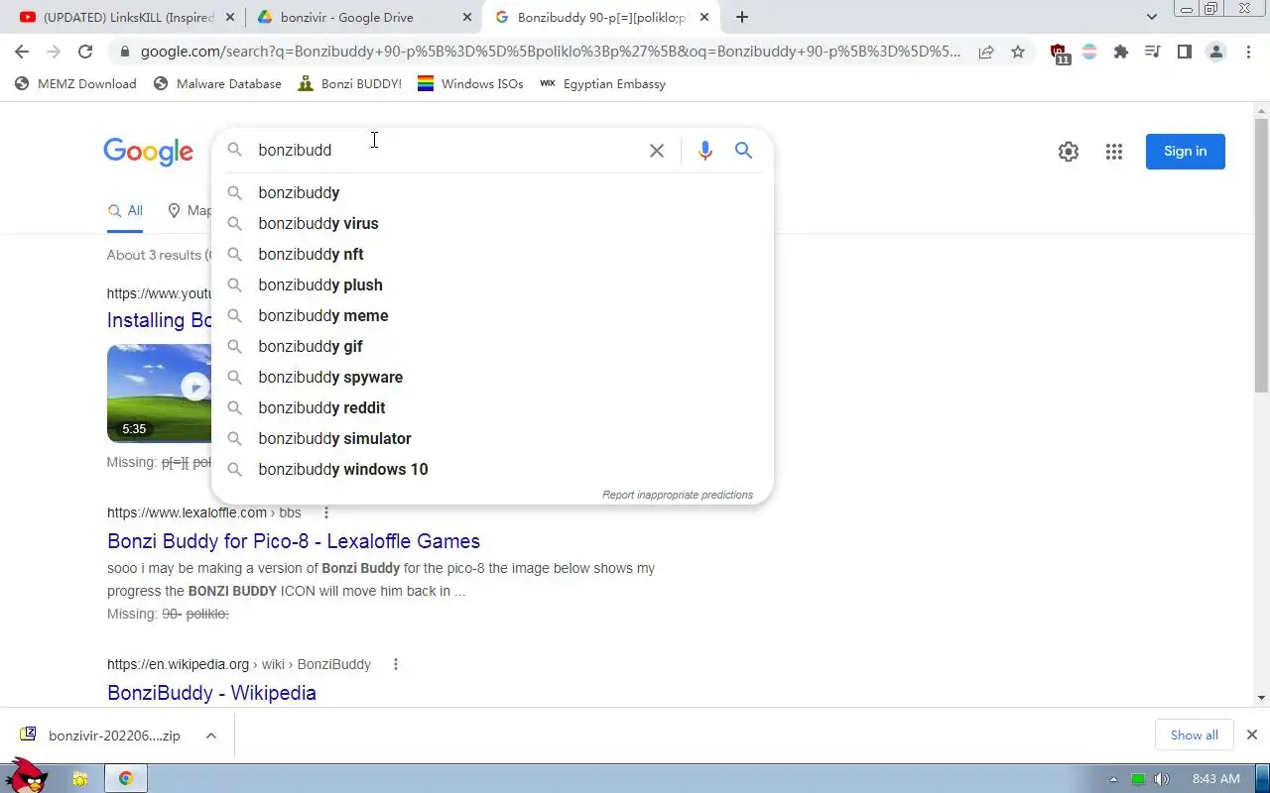Open Bonzi Buddy for Pico-8 result link
1270x793 pixels.
(x=294, y=541)
